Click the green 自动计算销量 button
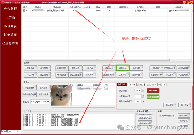The height and width of the screenshot is (135, 194). [153, 97]
